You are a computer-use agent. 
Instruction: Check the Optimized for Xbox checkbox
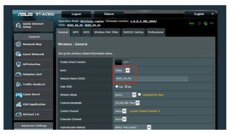(139, 95)
